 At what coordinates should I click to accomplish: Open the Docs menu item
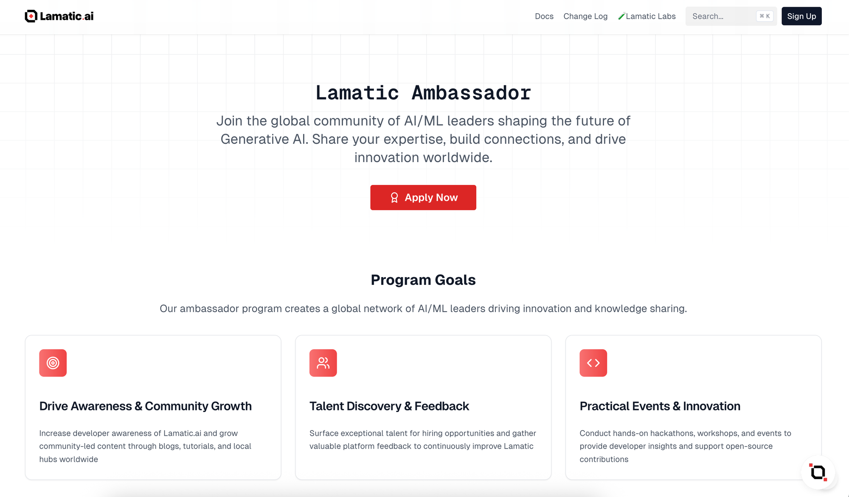(x=544, y=16)
